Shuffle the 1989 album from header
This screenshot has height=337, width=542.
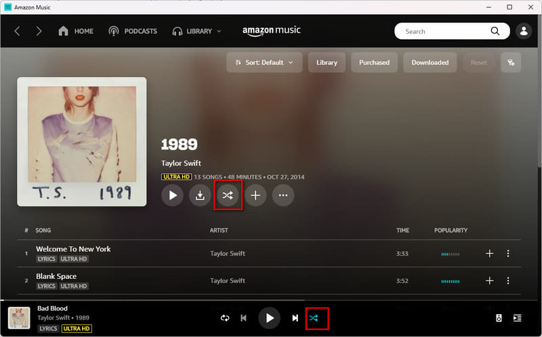pos(228,196)
